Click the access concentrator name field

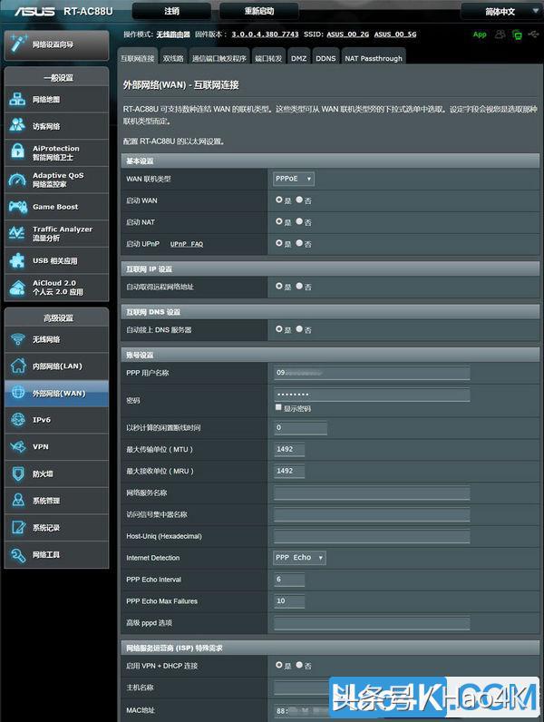coord(372,514)
